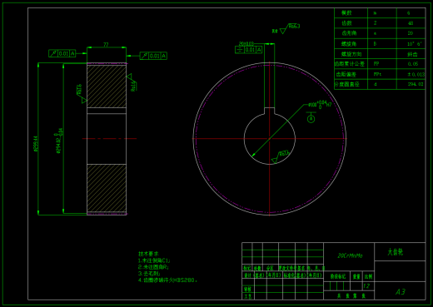The width and height of the screenshot is (433, 307).
Task: Select the 77 width dimension text
Action: pyautogui.click(x=106, y=44)
